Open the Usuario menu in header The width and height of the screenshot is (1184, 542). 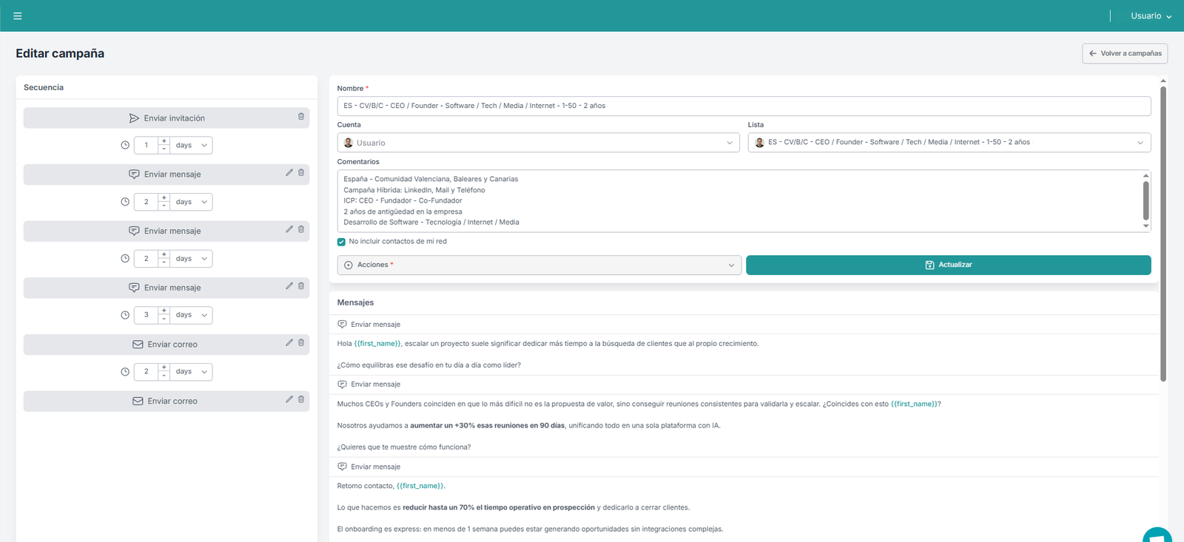(1151, 16)
